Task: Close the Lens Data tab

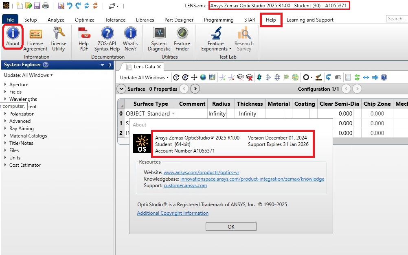Action: [x=159, y=67]
